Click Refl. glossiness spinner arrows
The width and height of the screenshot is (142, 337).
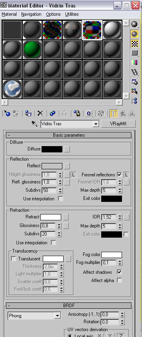point(60,182)
